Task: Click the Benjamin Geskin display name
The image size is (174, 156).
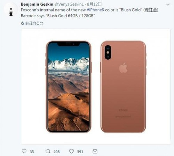Action: click(37, 4)
